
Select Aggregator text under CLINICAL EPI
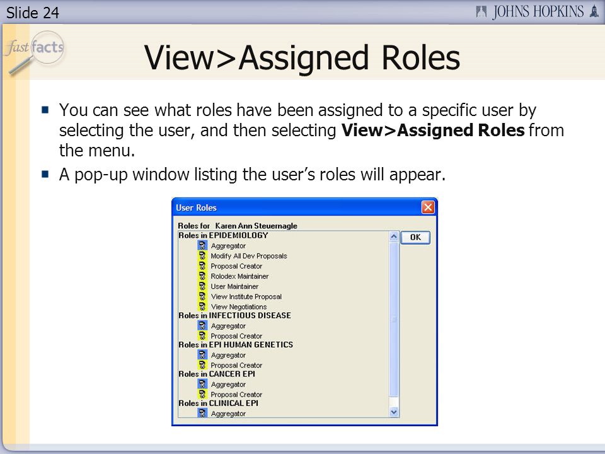point(228,414)
